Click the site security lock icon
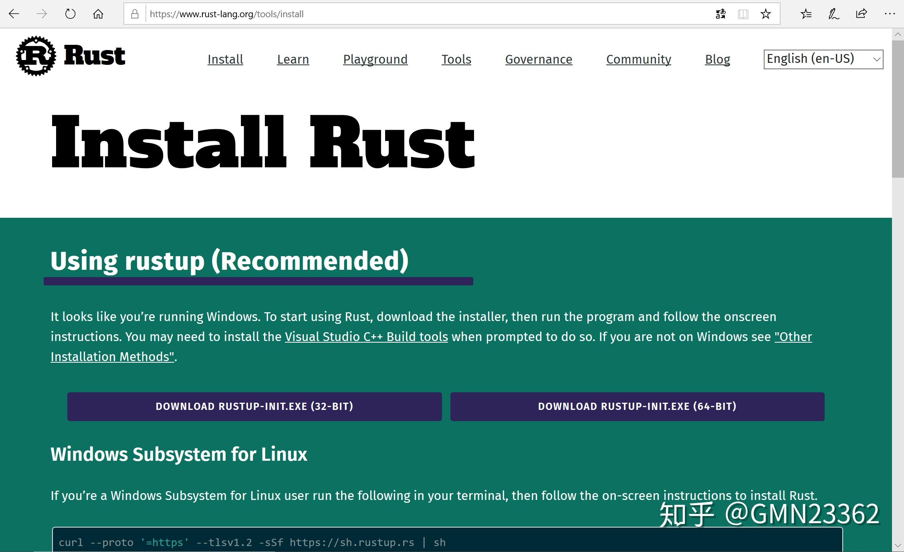The height and width of the screenshot is (552, 904). click(x=134, y=13)
